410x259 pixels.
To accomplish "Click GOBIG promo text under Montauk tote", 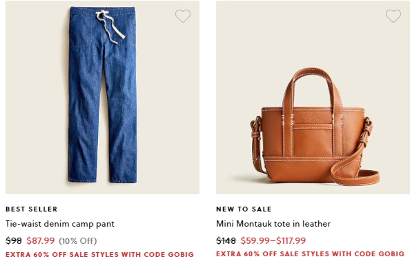I will point(310,253).
